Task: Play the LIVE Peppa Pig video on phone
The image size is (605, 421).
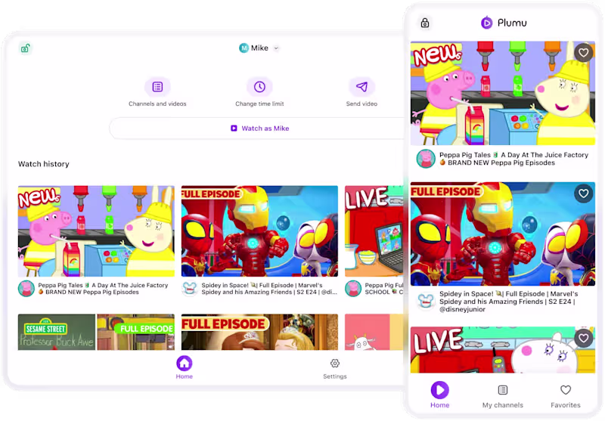Action: [x=503, y=350]
